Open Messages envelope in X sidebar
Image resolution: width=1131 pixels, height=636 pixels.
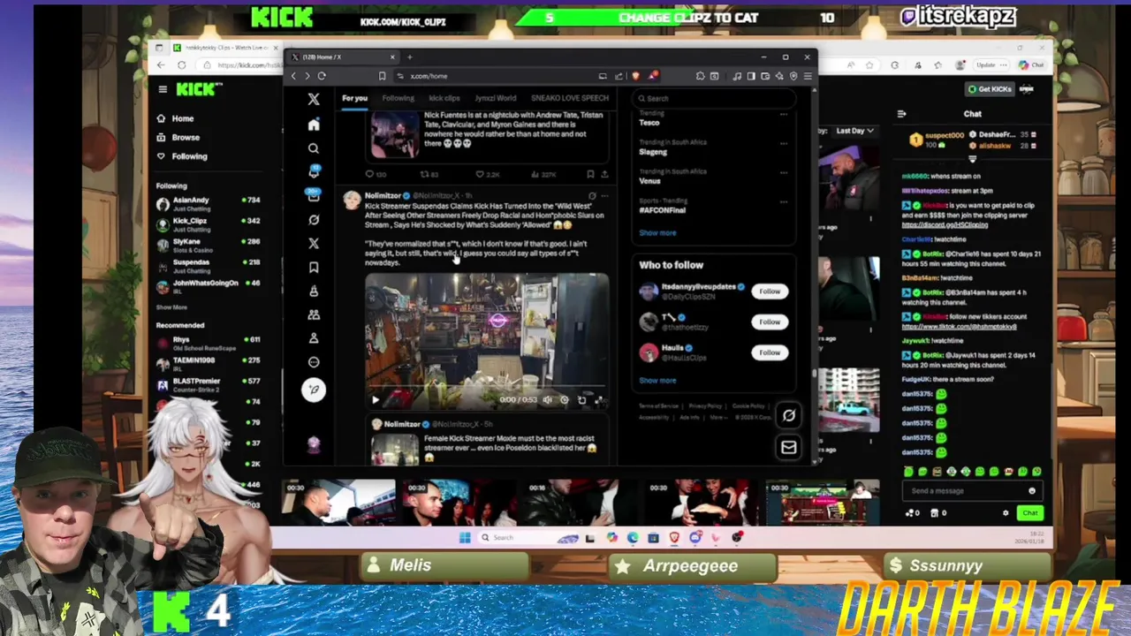314,195
